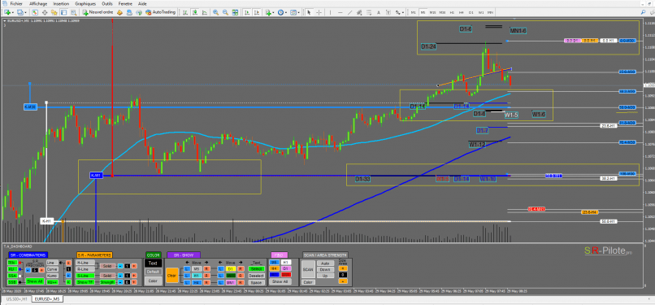Toggle the S-Line parameter button
This screenshot has width=655, height=305.
85,276
